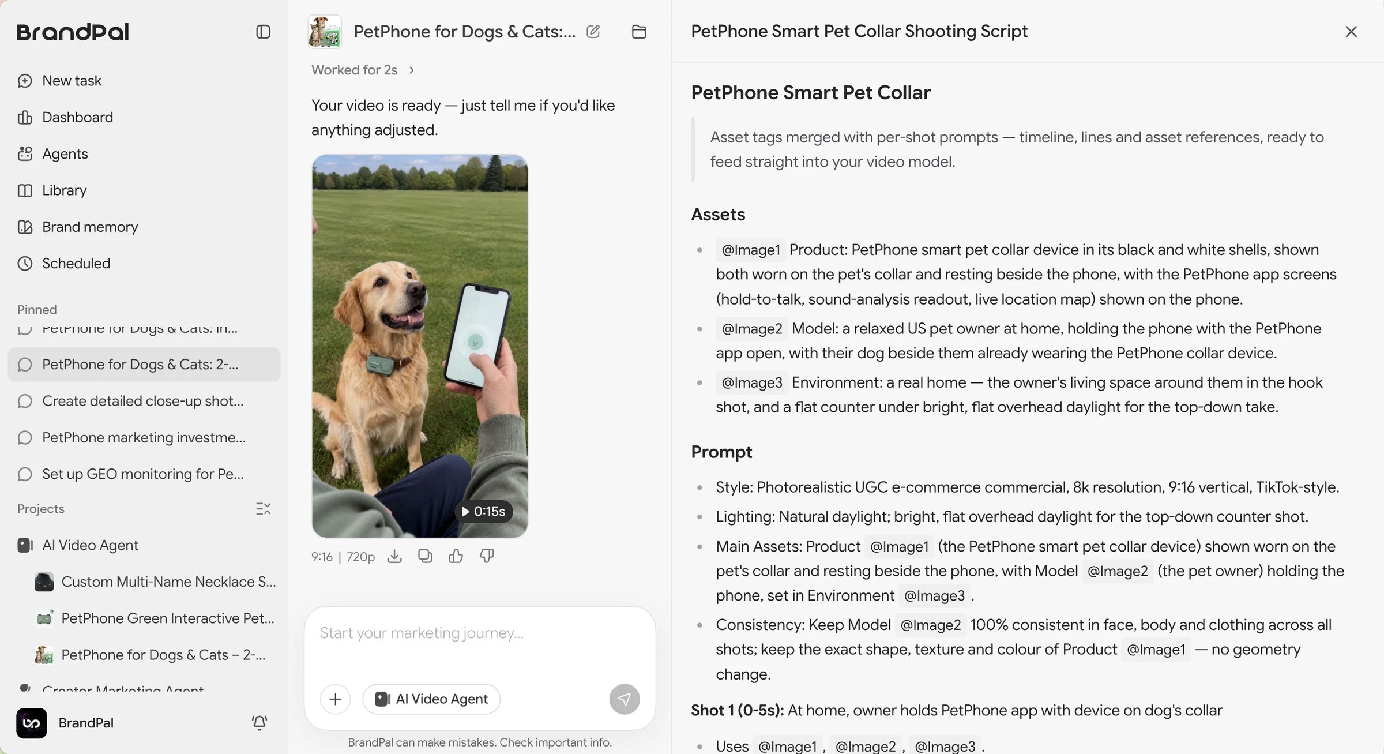
Task: Open the Custom Multi-Name Necklace project item
Action: 156,582
